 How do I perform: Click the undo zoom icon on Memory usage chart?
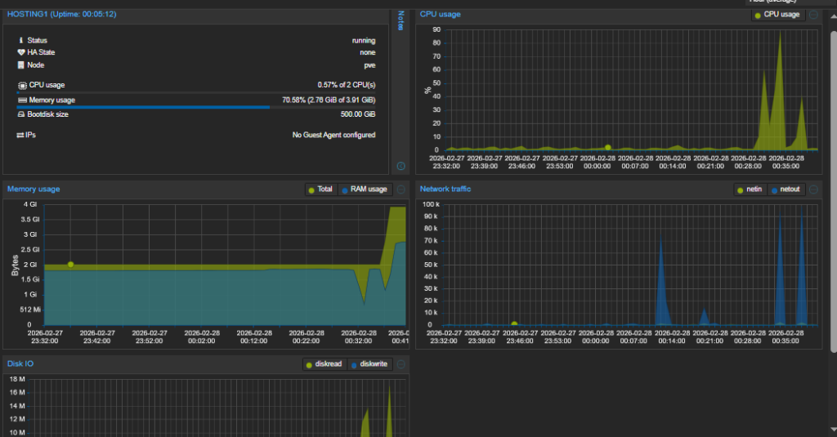point(401,190)
